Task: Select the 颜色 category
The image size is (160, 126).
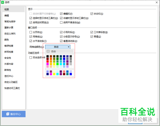Action: point(6,40)
